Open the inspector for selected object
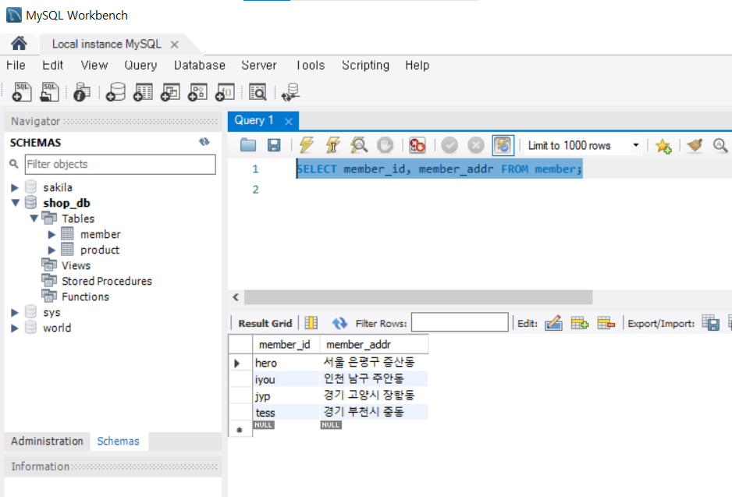732x497 pixels. [x=82, y=92]
